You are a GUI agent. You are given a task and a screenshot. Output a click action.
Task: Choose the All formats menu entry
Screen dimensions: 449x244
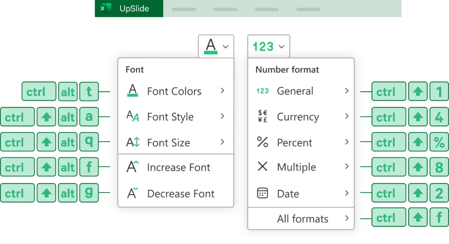click(303, 219)
